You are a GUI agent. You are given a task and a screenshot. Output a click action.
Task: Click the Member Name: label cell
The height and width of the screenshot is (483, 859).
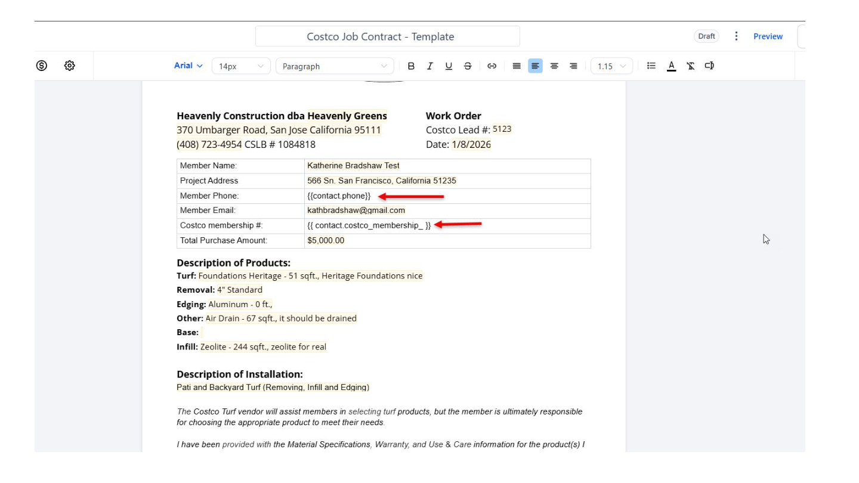240,166
